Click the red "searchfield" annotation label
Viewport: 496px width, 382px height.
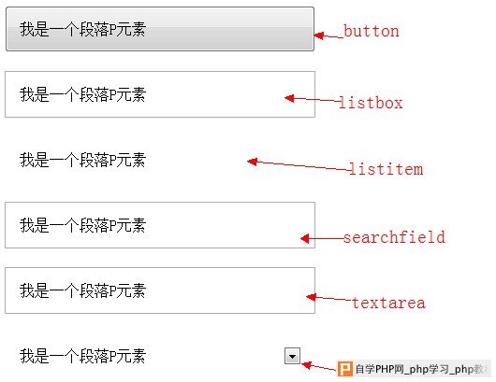click(394, 237)
